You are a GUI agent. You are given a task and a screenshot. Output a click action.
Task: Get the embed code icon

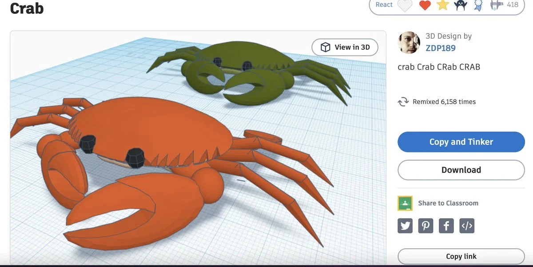click(x=467, y=226)
